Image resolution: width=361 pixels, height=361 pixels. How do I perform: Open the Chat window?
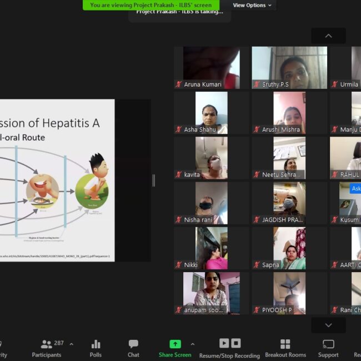133,348
